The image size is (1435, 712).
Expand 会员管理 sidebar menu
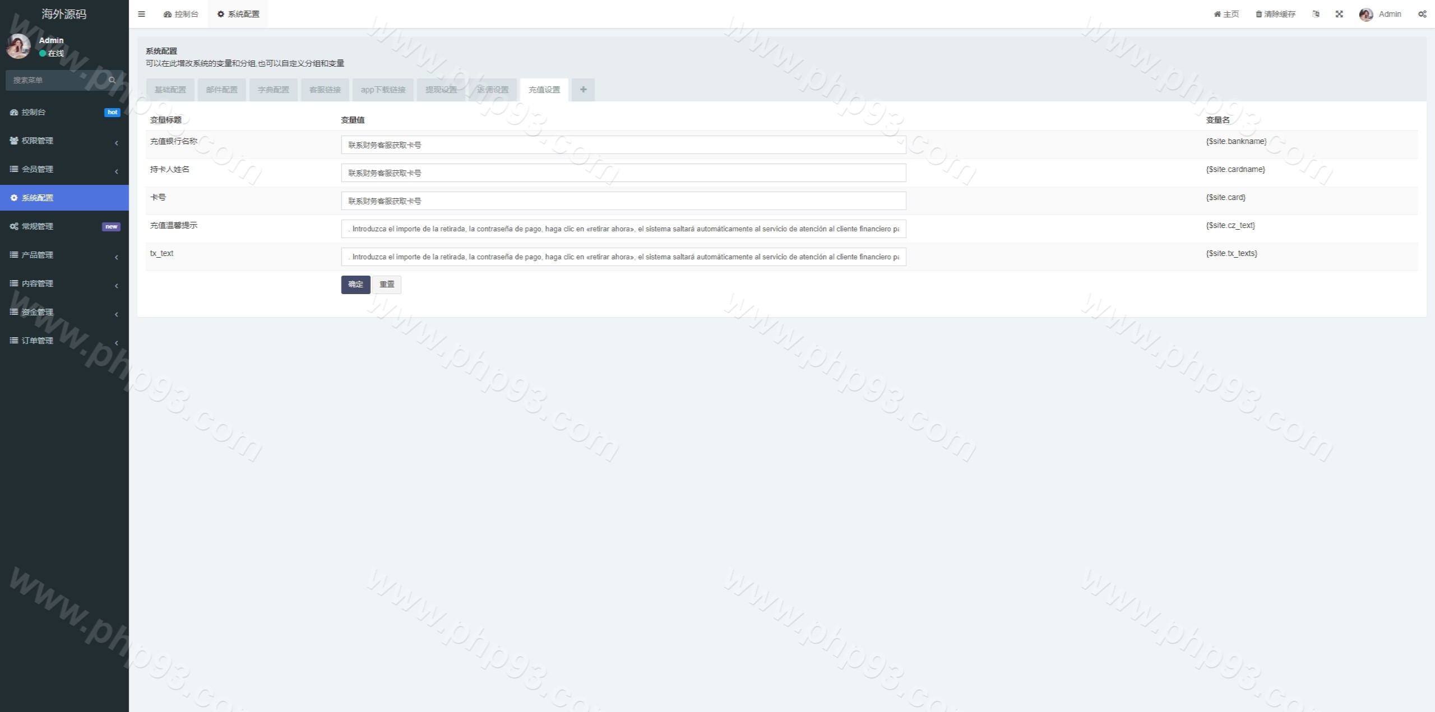point(64,169)
